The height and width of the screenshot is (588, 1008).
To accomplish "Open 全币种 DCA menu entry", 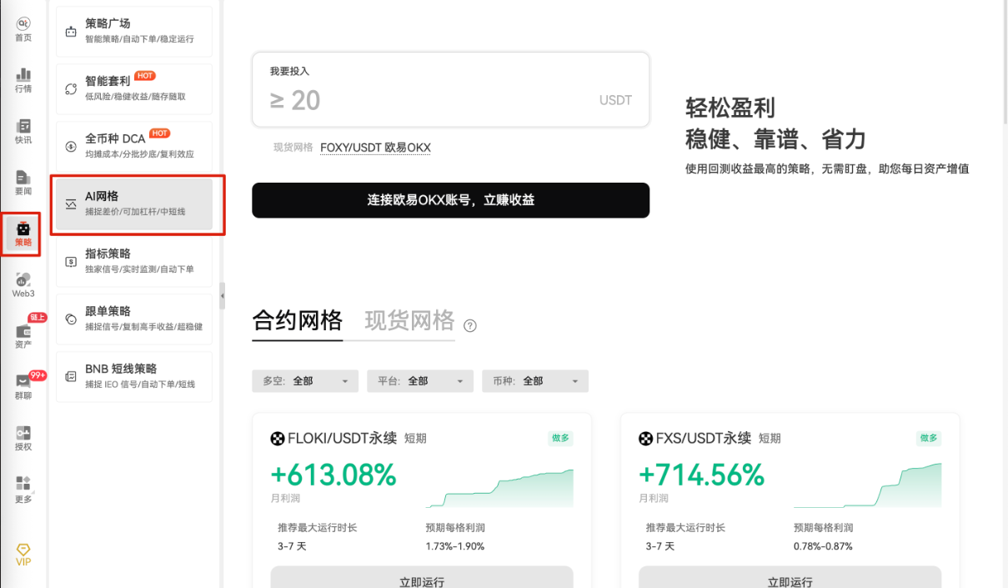I will click(134, 147).
